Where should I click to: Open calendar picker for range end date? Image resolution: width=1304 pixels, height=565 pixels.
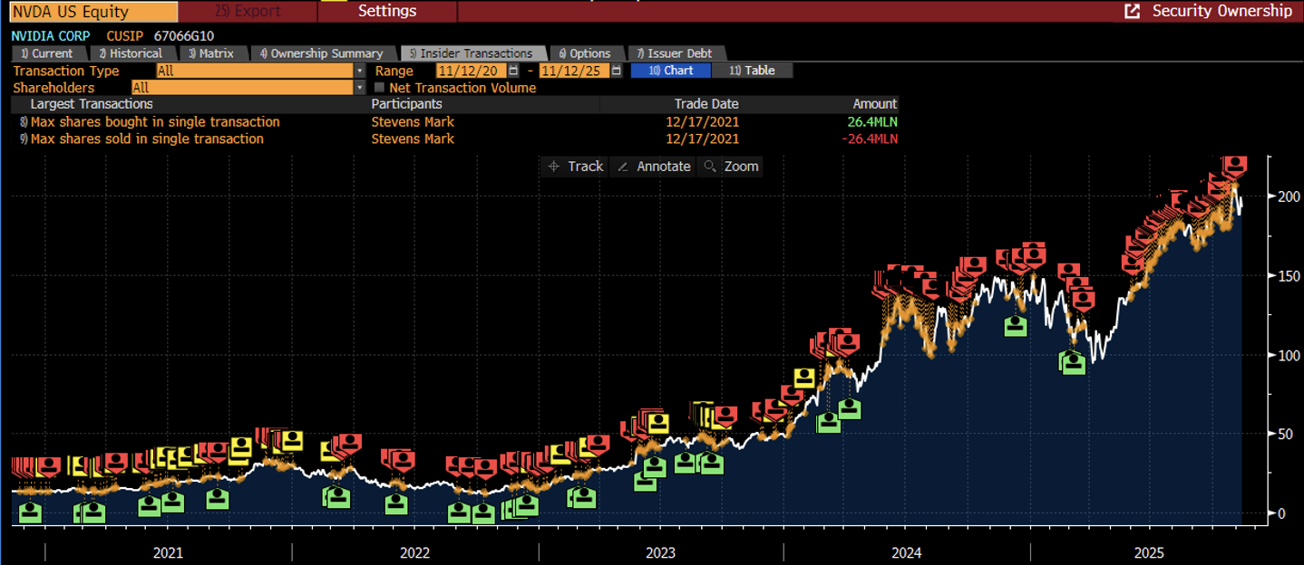tap(617, 71)
